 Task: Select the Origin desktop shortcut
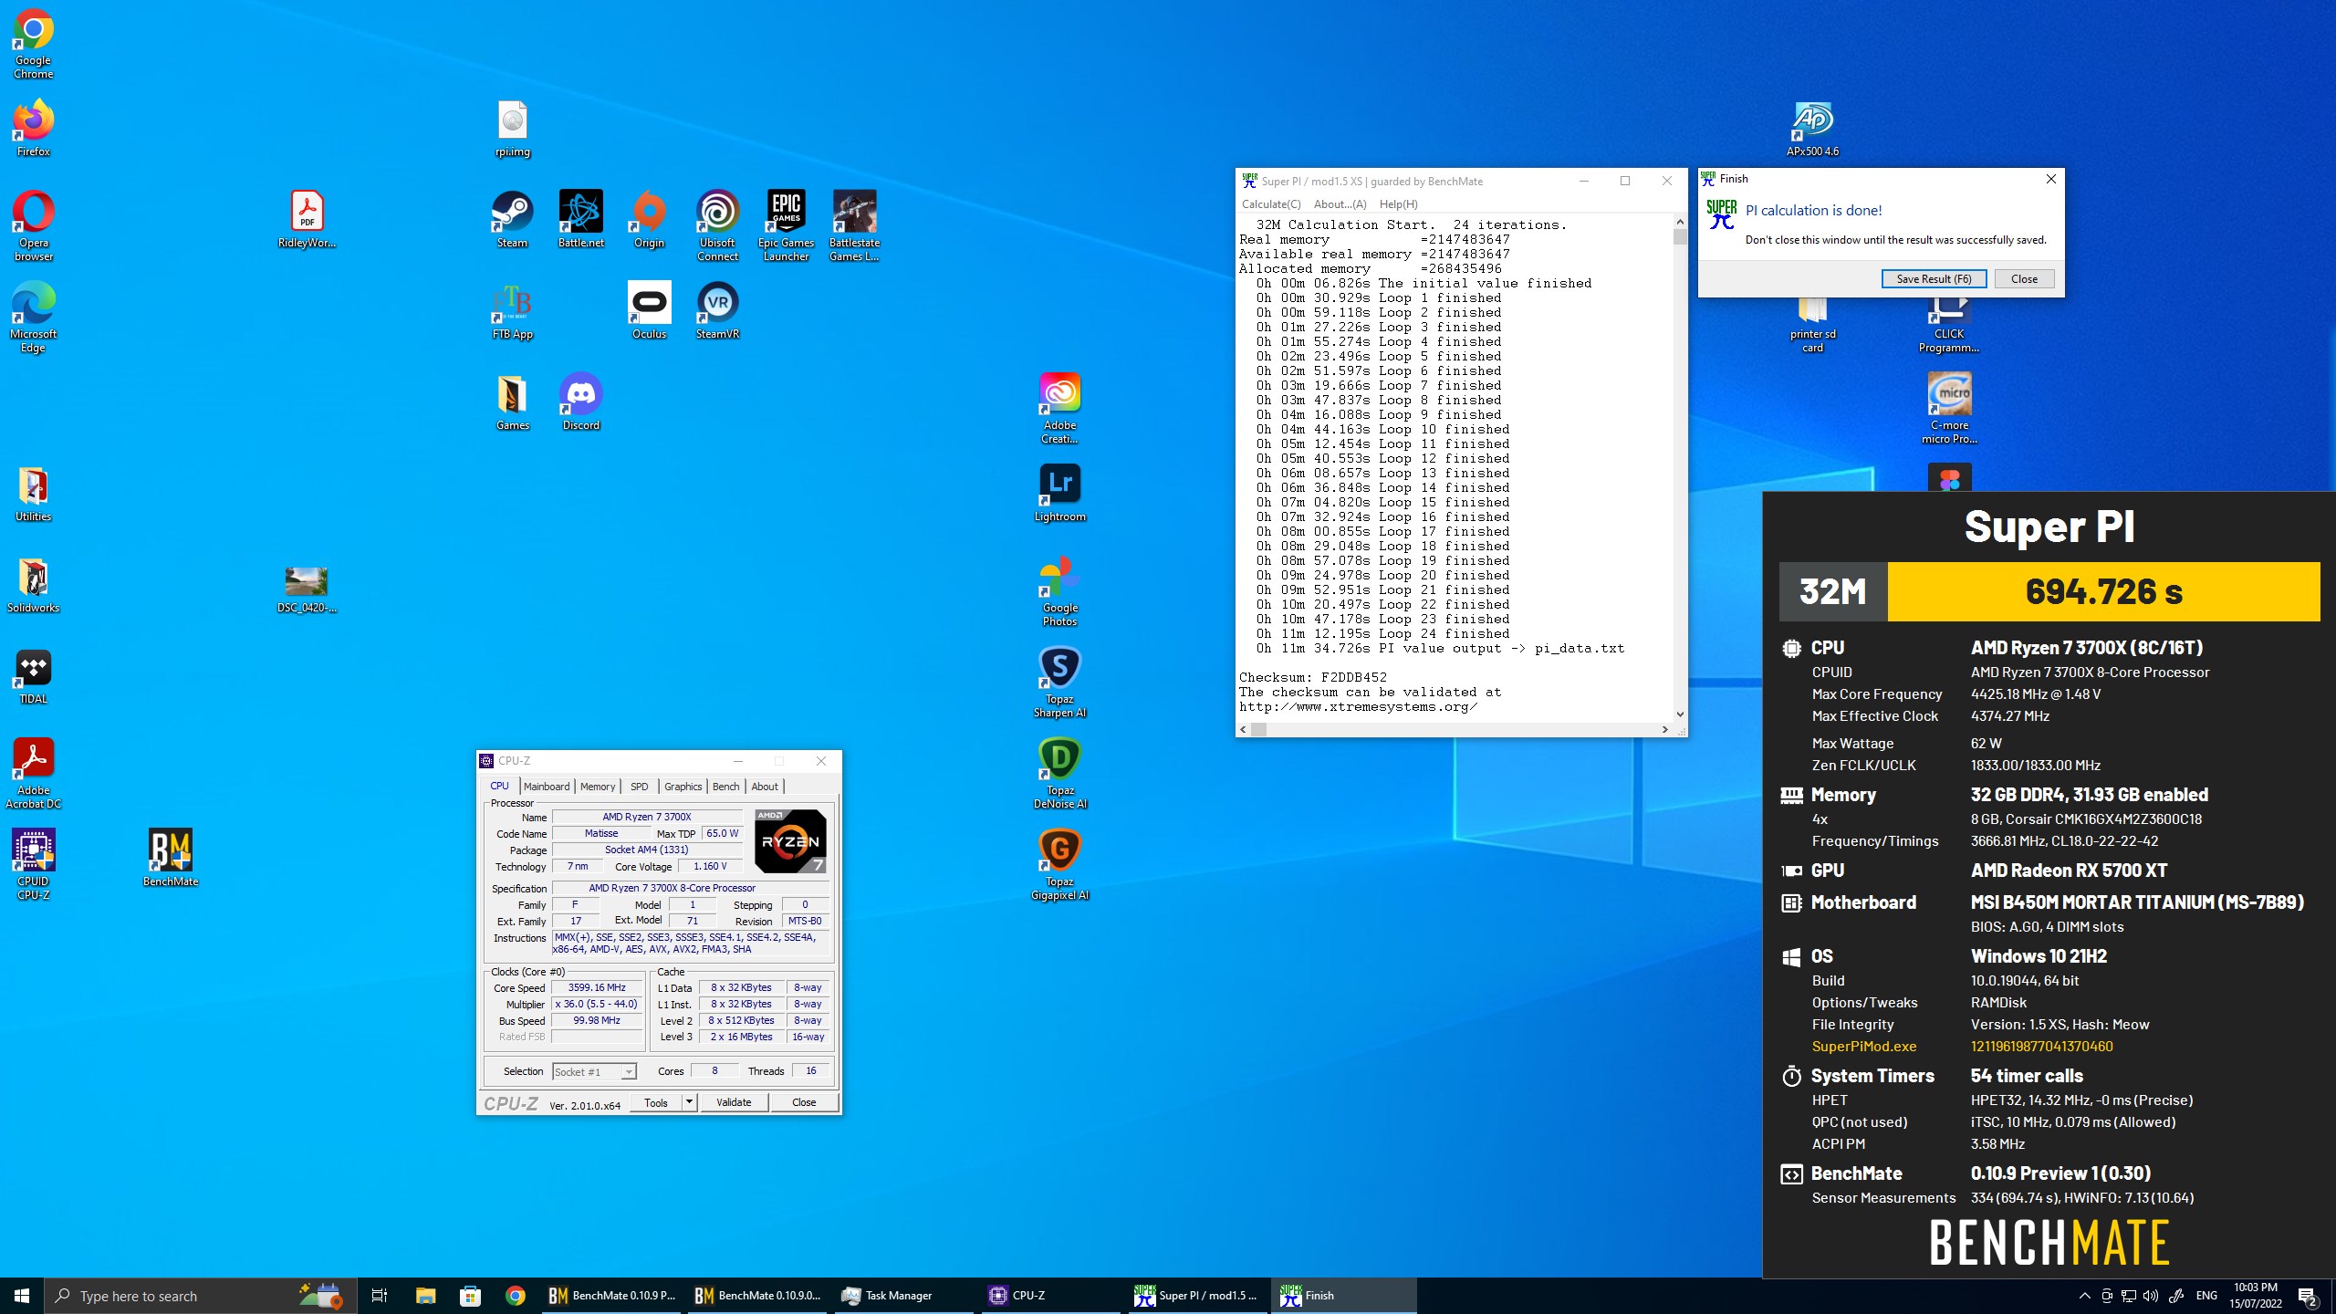pyautogui.click(x=649, y=219)
